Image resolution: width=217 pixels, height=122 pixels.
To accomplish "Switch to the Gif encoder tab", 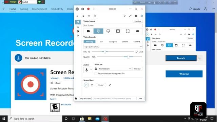I will click(101, 42).
